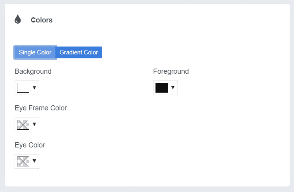This screenshot has height=192, width=294.
Task: Select the Single Color mode
Action: pyautogui.click(x=35, y=52)
